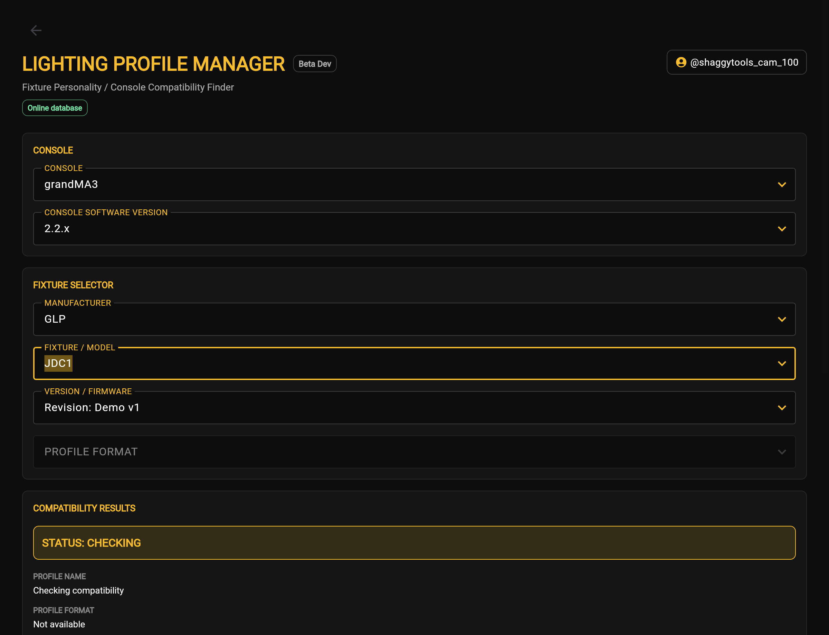
Task: Click the STATUS: CHECKING banner
Action: [414, 543]
